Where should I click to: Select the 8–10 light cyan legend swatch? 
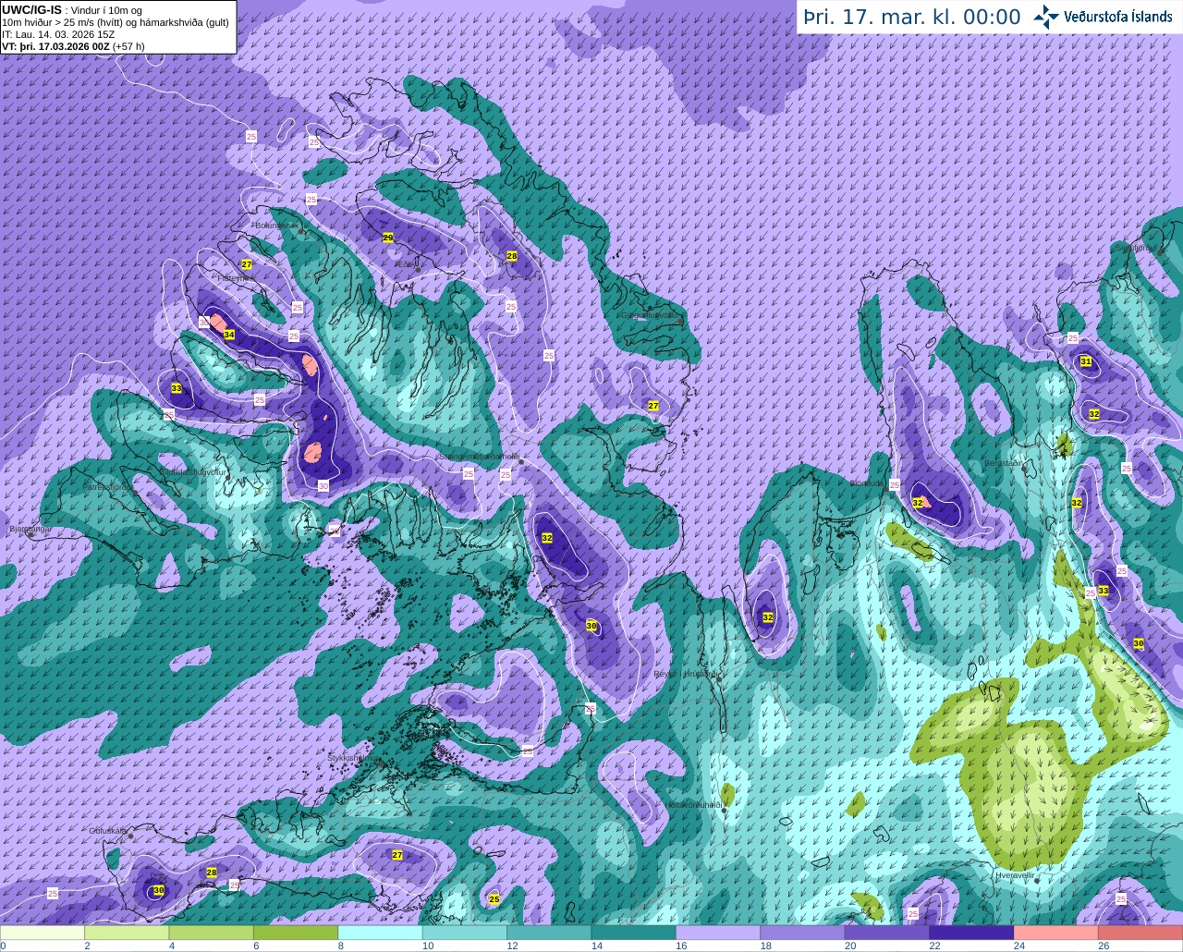[x=381, y=933]
